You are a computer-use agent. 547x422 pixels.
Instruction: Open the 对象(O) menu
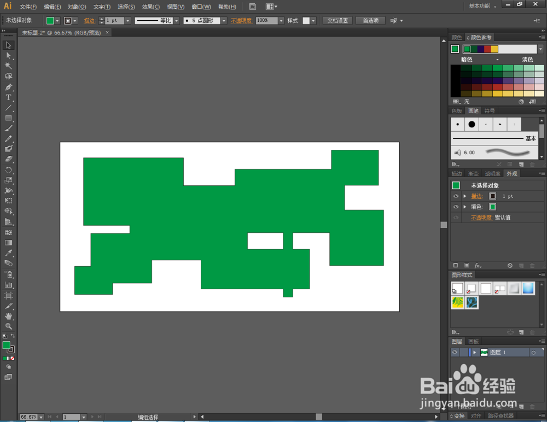[x=77, y=7]
